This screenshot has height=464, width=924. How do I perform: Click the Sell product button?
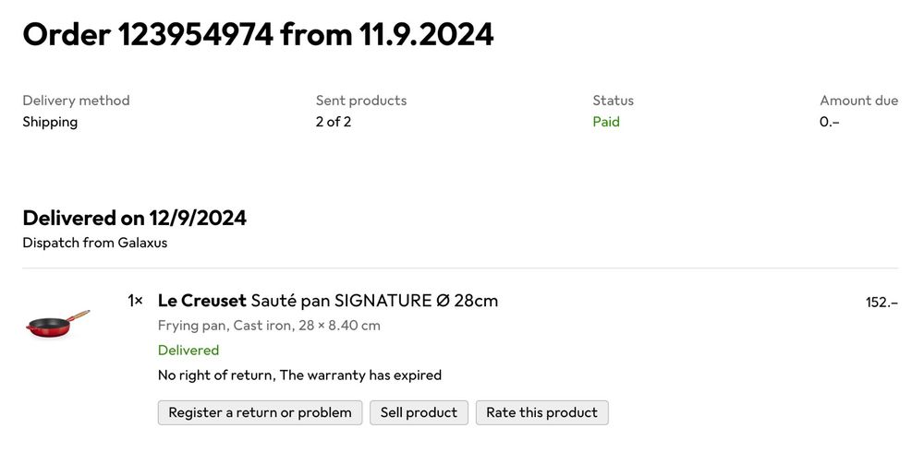click(x=419, y=413)
